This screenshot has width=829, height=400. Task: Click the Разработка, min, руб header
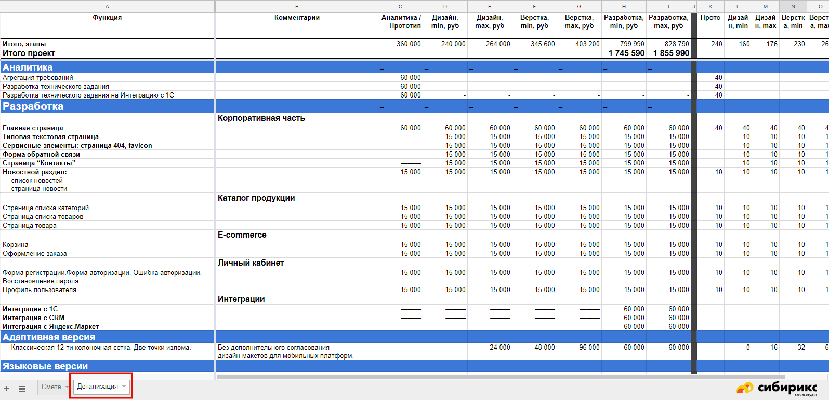tap(624, 25)
